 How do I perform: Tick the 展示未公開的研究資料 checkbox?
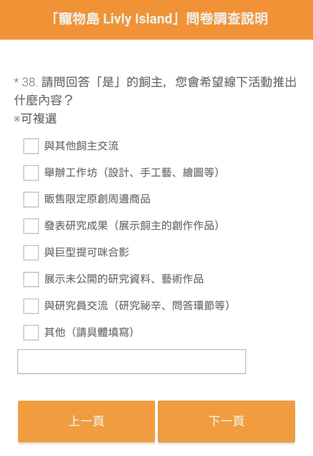(31, 279)
